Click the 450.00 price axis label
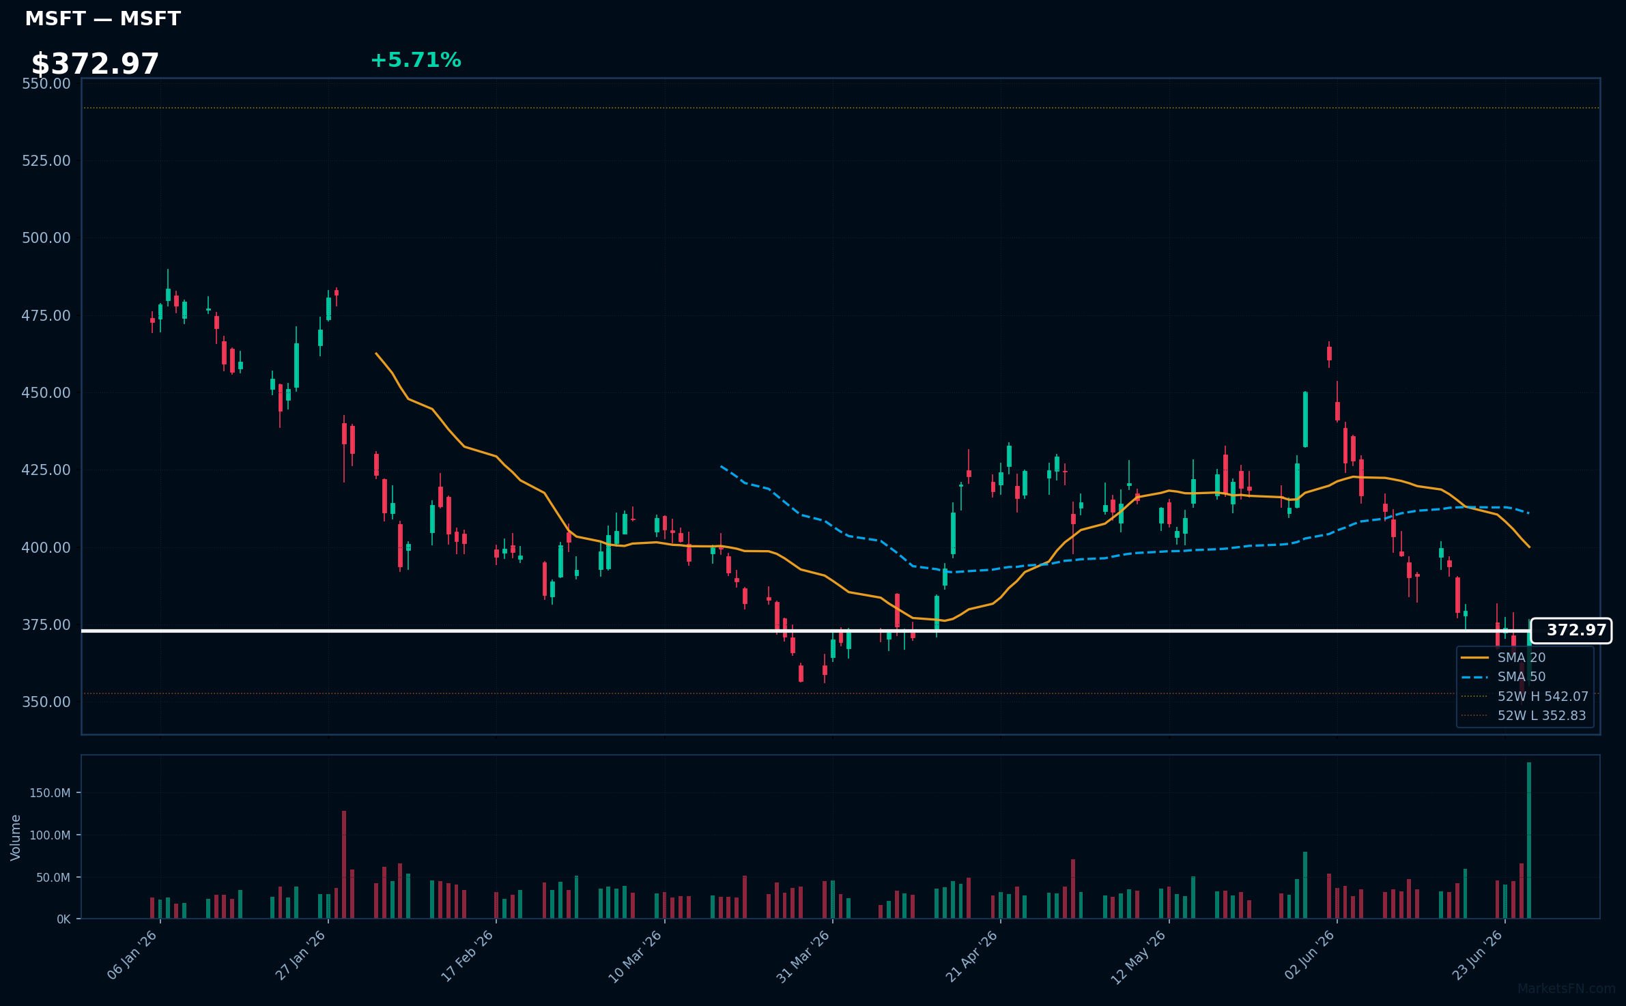 (46, 393)
